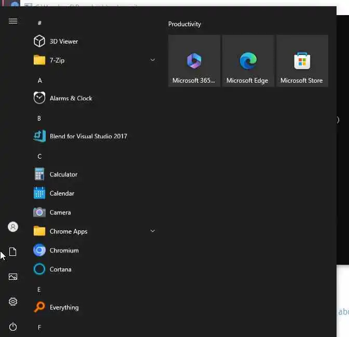Expand the 7-Zip folder chevron
Viewport: 349px width, 337px height.
coord(153,60)
